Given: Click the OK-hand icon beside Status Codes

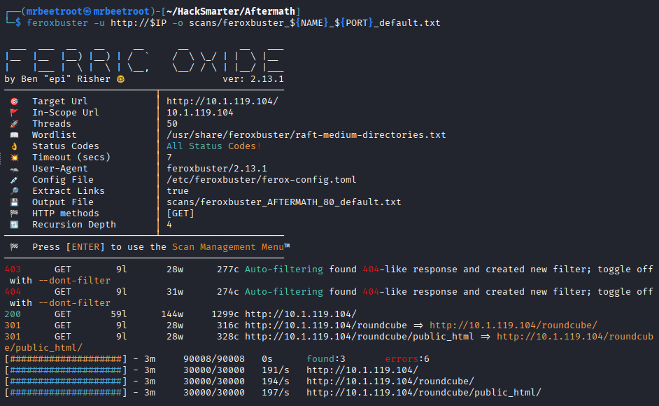Looking at the screenshot, I should [14, 146].
